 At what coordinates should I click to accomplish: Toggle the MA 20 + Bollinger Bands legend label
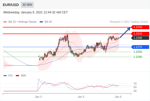pos(22,22)
